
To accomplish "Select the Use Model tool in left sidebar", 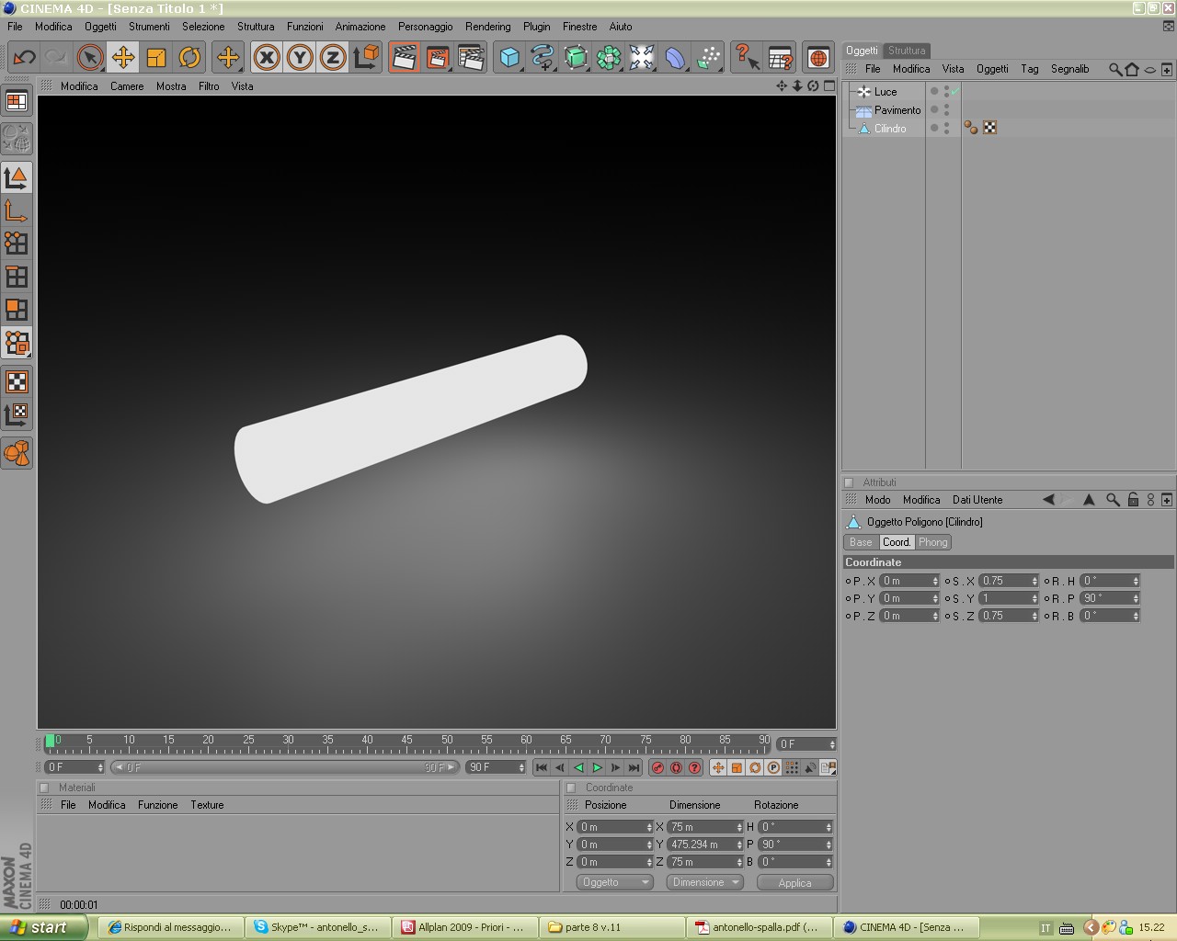I will [x=17, y=177].
